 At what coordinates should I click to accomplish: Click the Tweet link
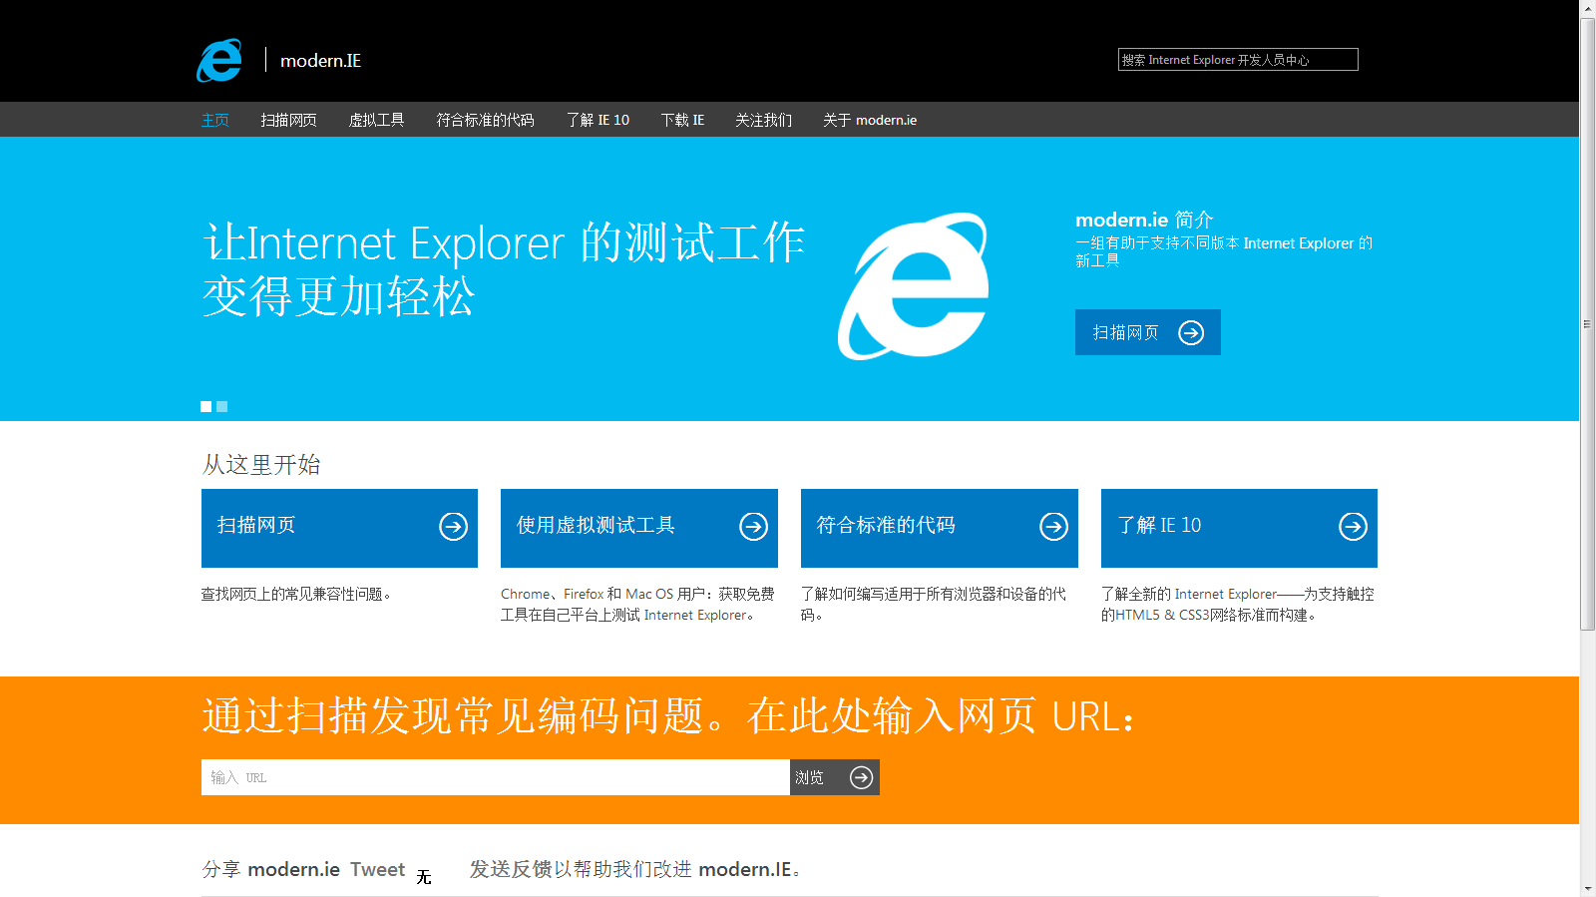tap(377, 869)
